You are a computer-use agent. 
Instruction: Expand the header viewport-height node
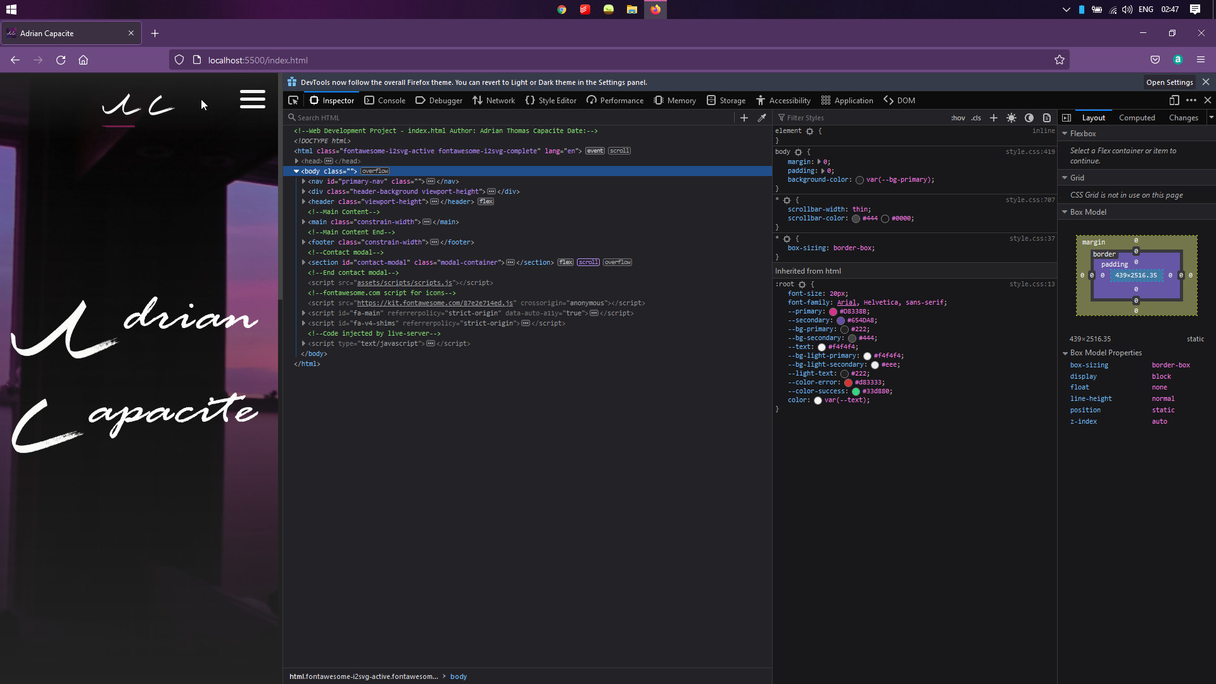(x=304, y=202)
